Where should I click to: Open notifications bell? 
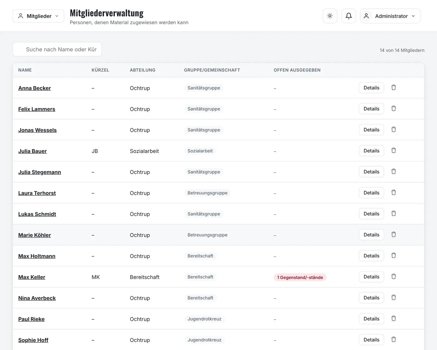click(349, 16)
